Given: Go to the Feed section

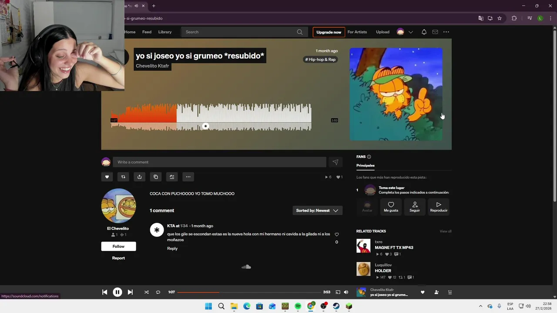Looking at the screenshot, I should click(147, 32).
